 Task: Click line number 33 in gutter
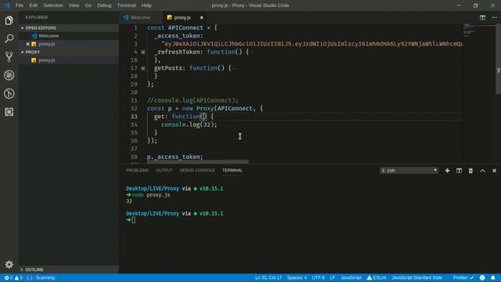pyautogui.click(x=134, y=117)
